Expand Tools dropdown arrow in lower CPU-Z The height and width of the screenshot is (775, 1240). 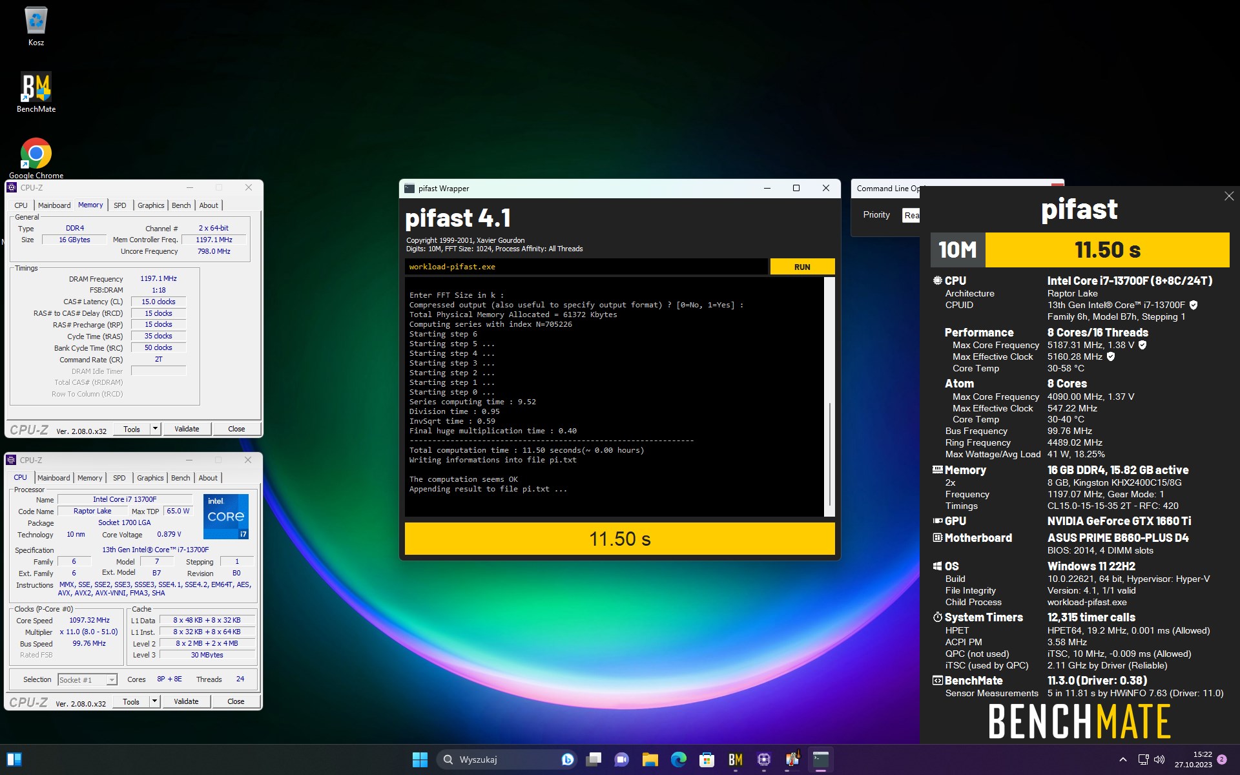(154, 701)
